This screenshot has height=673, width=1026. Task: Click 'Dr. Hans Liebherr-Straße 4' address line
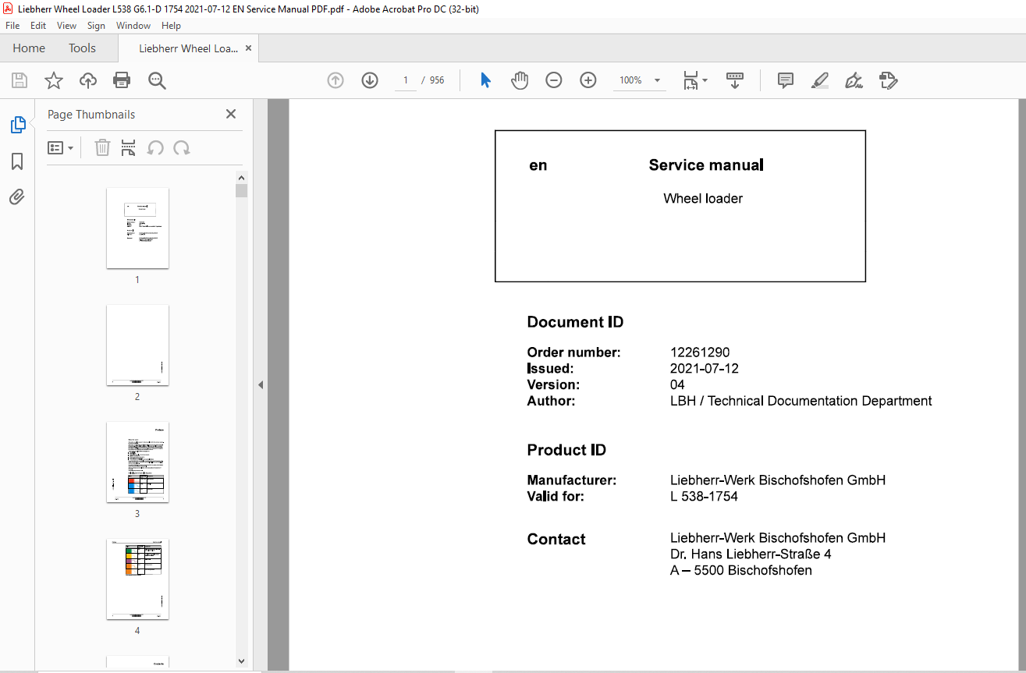(x=751, y=554)
